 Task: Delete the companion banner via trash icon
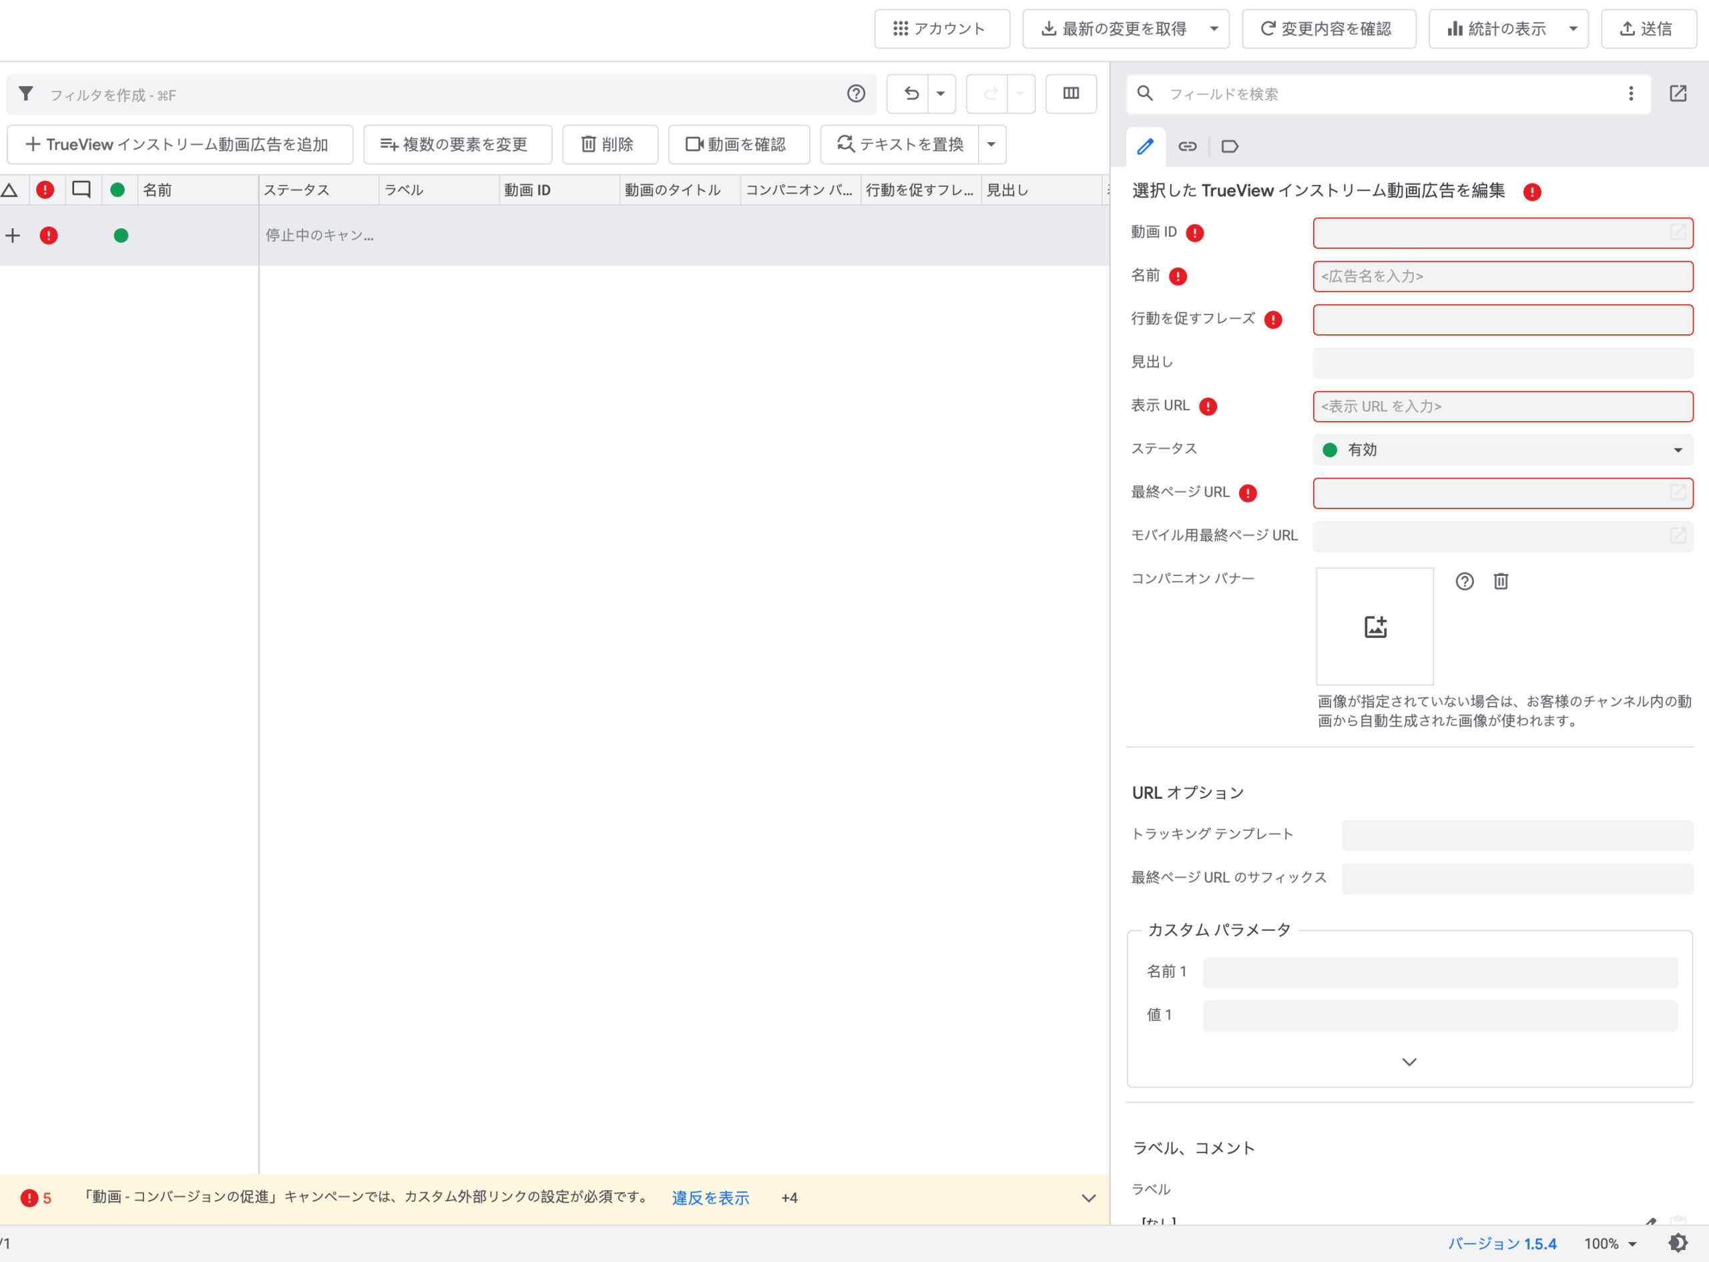1501,581
